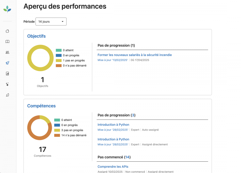Select the single leaf sidebar icon
The image size is (241, 173).
[x=8, y=95]
